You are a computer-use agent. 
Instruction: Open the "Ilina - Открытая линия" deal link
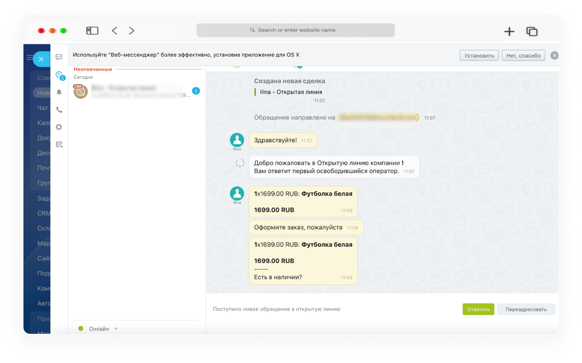(x=291, y=92)
